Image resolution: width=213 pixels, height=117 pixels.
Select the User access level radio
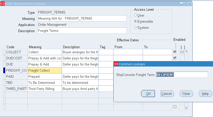135,15
